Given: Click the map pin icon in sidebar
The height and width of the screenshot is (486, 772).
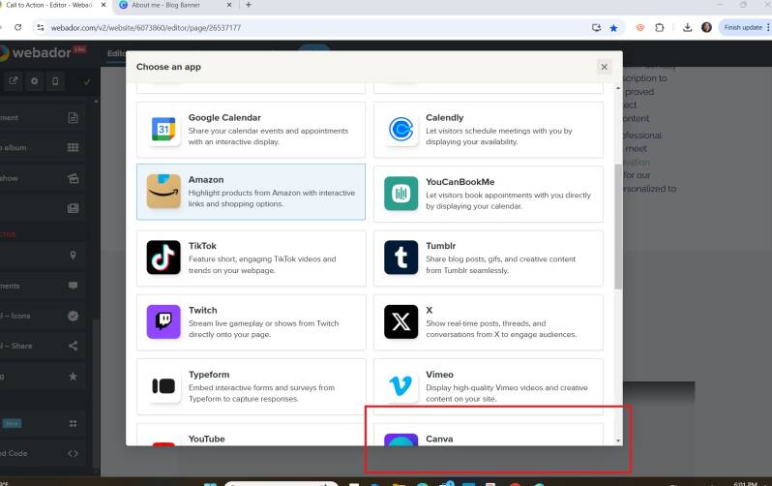Looking at the screenshot, I should 73,256.
